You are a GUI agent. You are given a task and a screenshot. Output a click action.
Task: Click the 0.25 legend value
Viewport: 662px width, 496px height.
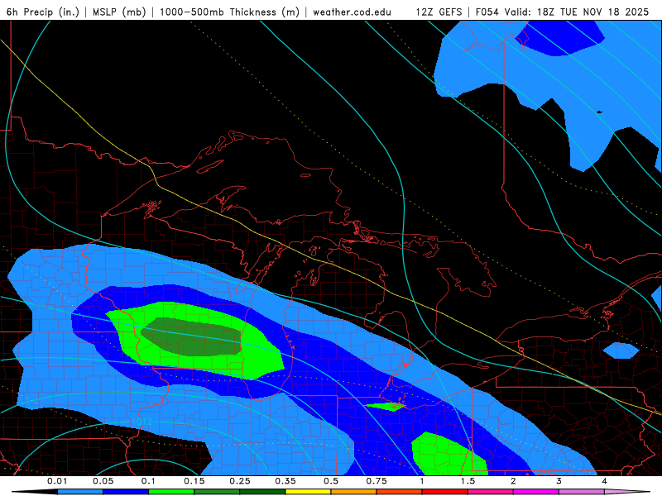pos(240,481)
